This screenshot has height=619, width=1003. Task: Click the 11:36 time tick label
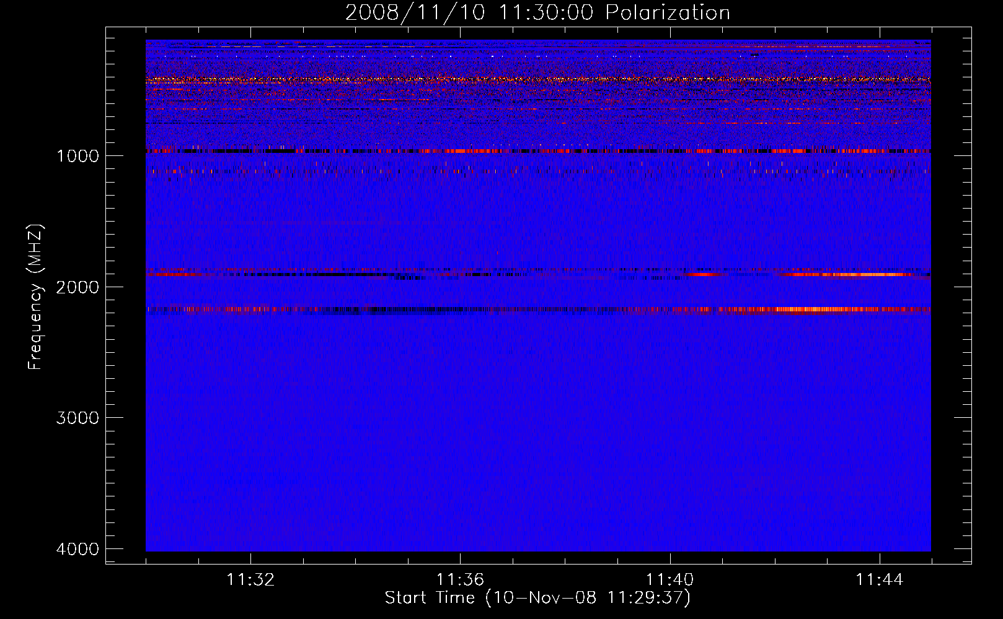tap(460, 580)
